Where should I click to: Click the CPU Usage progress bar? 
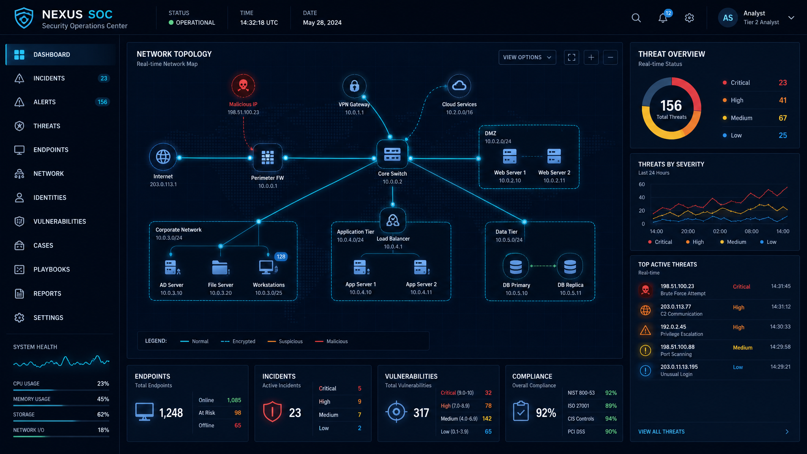pos(61,390)
